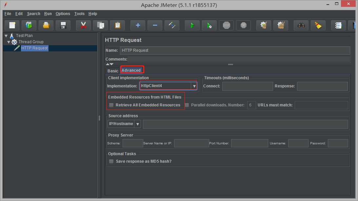This screenshot has width=358, height=201.
Task: Collapse the Thread Group tree node
Action: pyautogui.click(x=9, y=42)
